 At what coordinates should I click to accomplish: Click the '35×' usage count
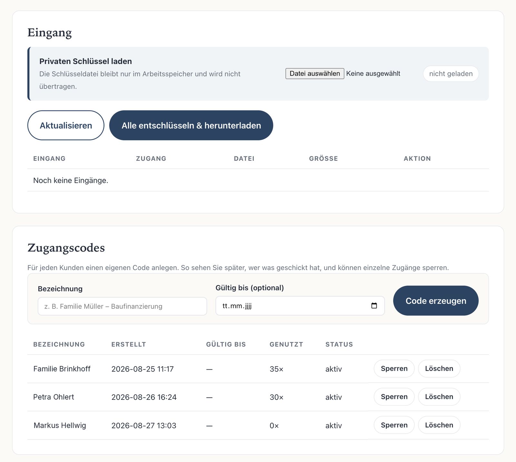tap(276, 369)
